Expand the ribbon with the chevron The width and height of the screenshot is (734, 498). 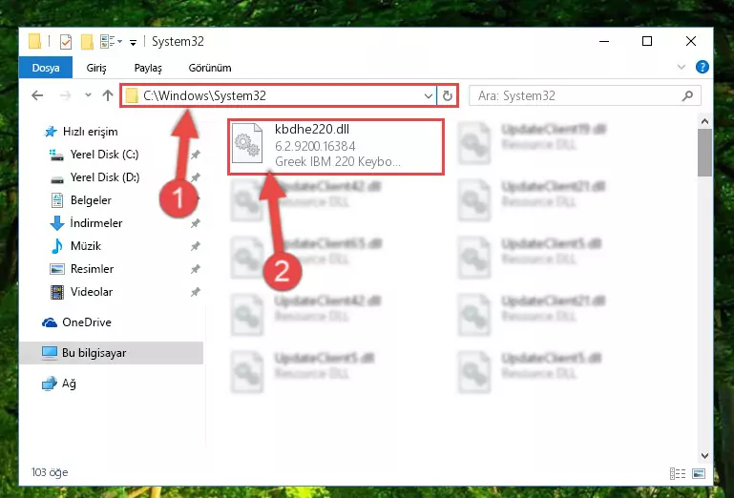tap(682, 68)
